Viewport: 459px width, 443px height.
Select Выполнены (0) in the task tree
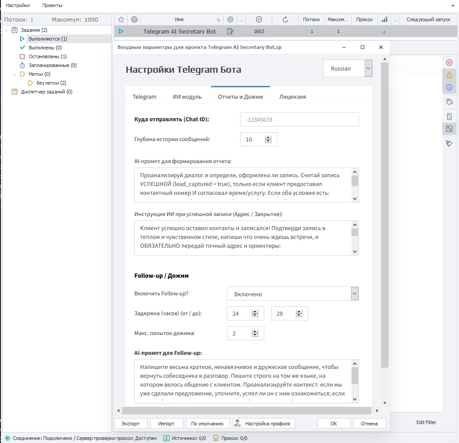[x=45, y=48]
